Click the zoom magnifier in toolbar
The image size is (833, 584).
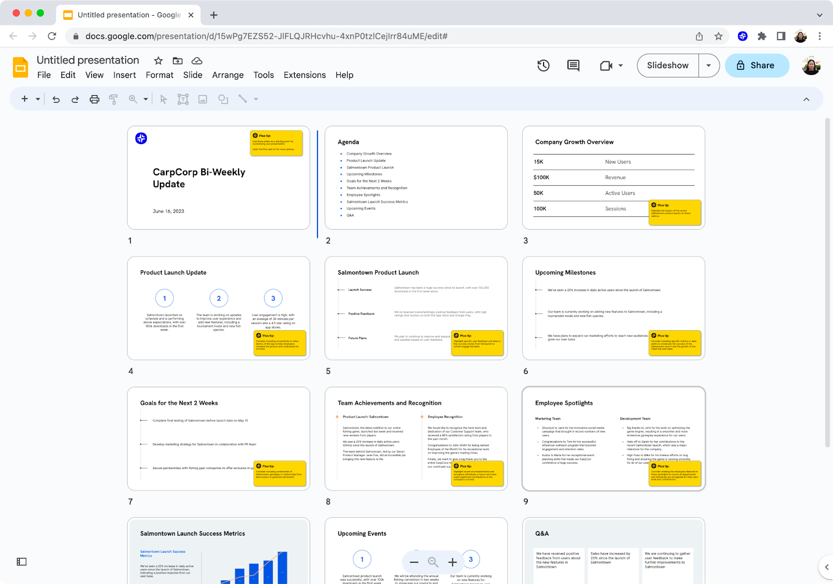coord(133,99)
